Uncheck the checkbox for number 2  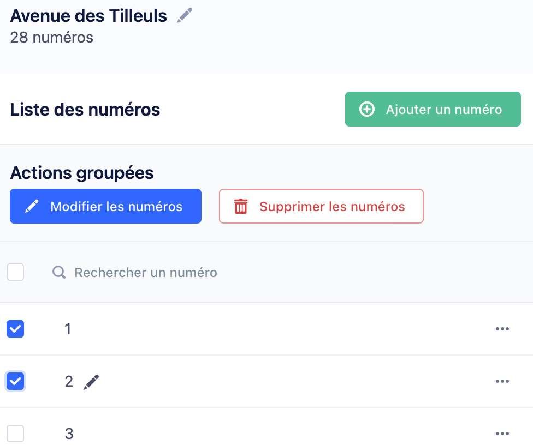click(15, 381)
